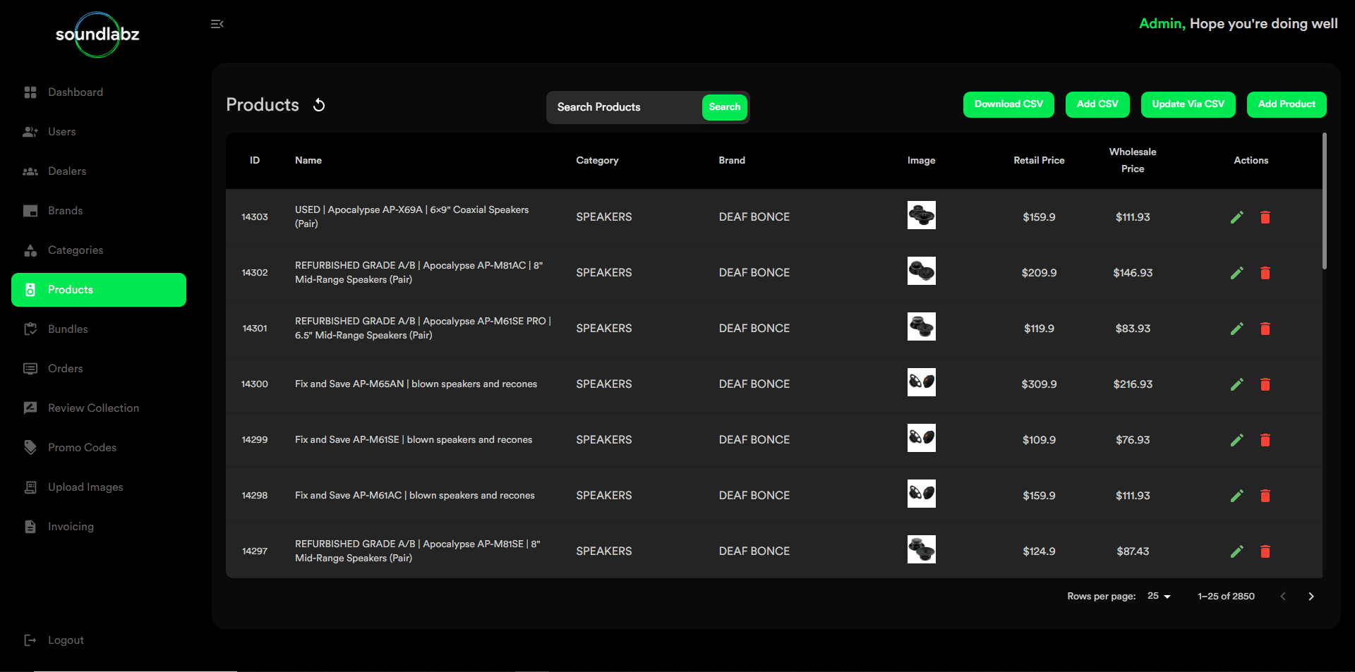
Task: Edit product 14300 with the pencil icon
Action: (1236, 384)
